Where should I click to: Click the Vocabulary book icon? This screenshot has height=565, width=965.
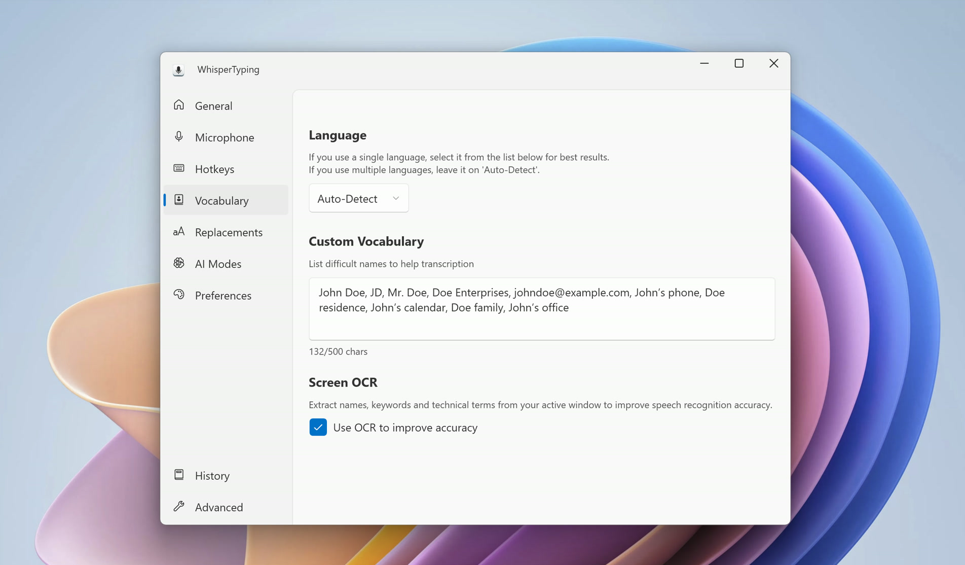(x=179, y=200)
